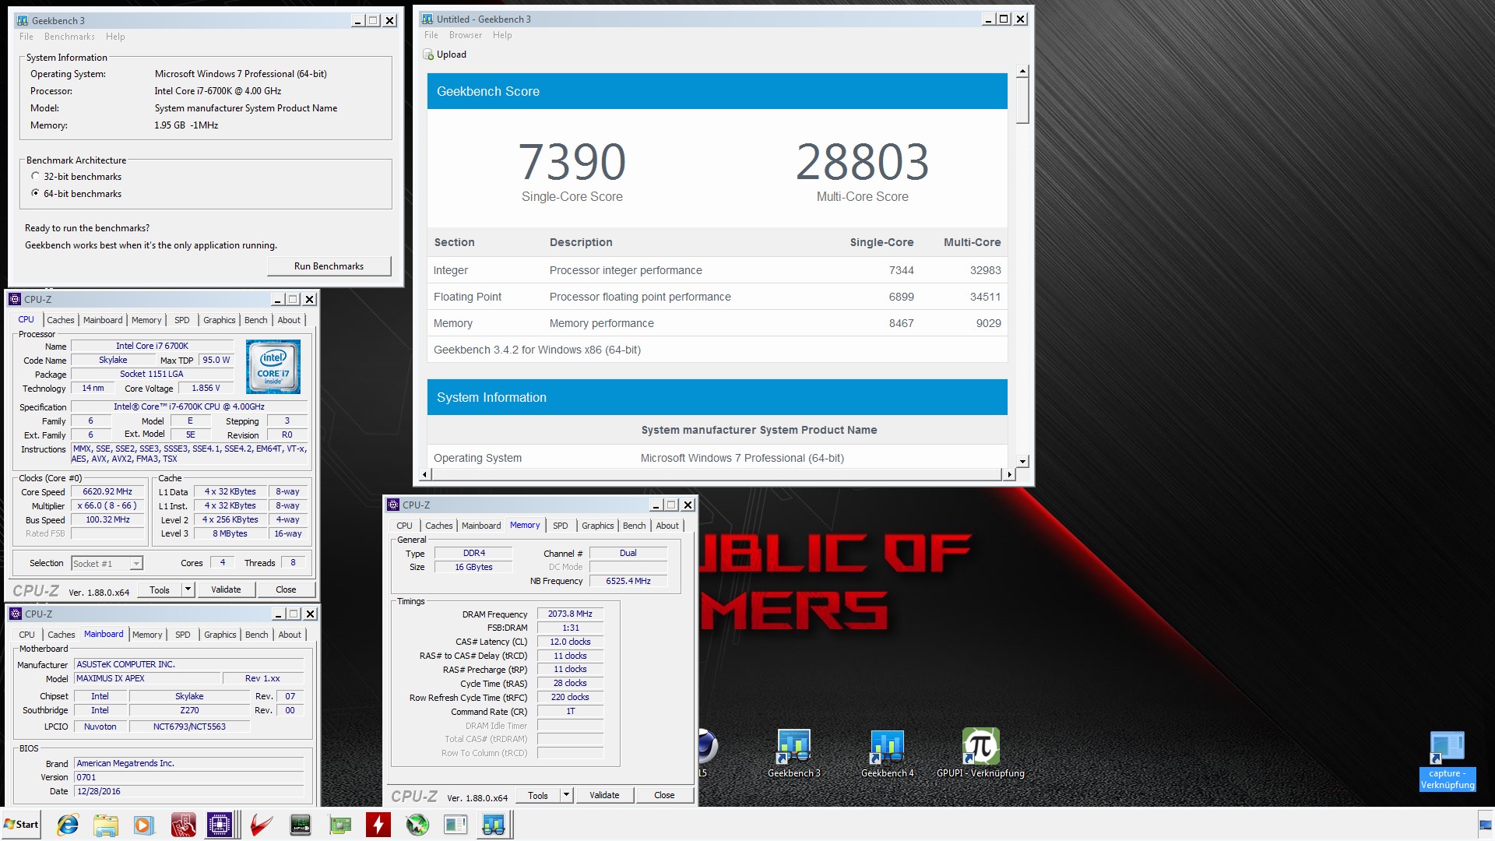Switch to Caches tab in top CPU-Z window
1495x841 pixels.
61,320
